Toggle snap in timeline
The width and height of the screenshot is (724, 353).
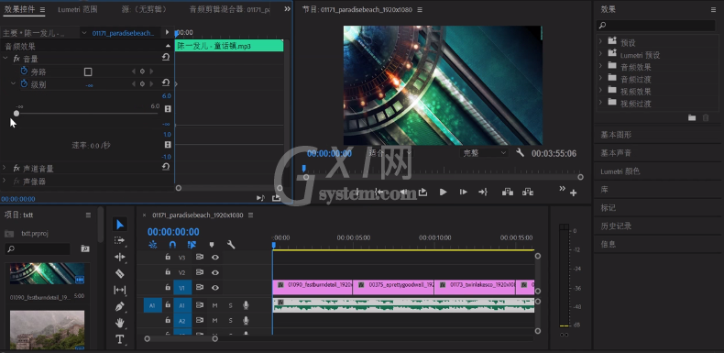(172, 245)
